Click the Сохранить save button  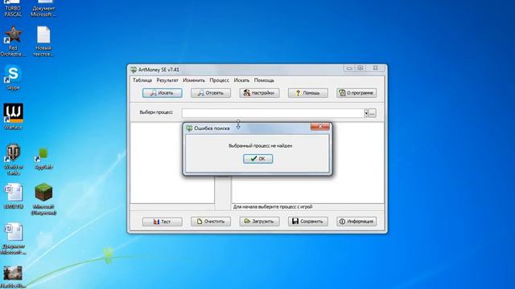tap(307, 222)
